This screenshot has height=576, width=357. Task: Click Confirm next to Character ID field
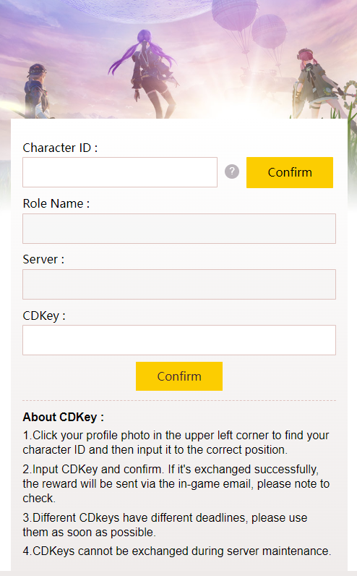point(290,172)
